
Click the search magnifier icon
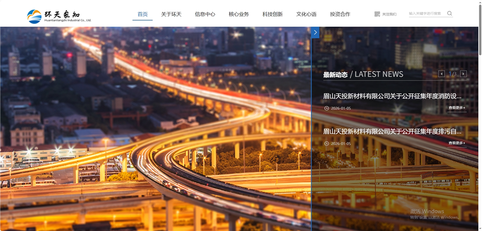click(449, 14)
